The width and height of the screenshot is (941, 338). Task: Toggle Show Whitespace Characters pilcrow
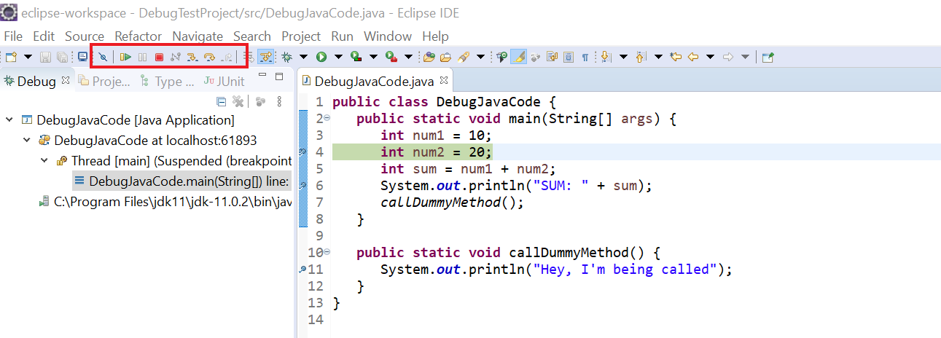[x=585, y=56]
